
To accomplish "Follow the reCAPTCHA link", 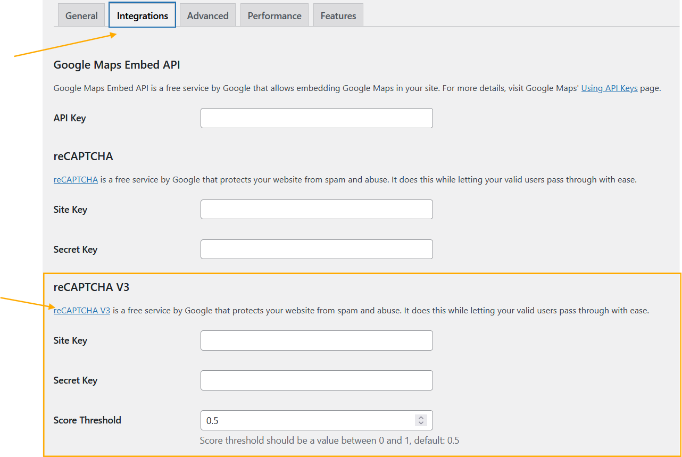I will tap(76, 180).
